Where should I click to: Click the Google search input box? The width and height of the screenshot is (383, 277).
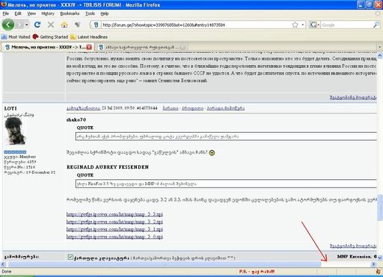(346, 25)
